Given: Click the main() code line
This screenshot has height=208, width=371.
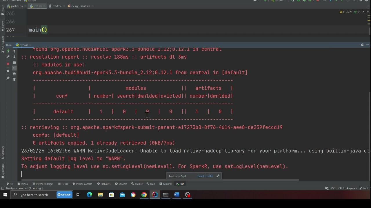Looking at the screenshot, I should click(x=38, y=30).
